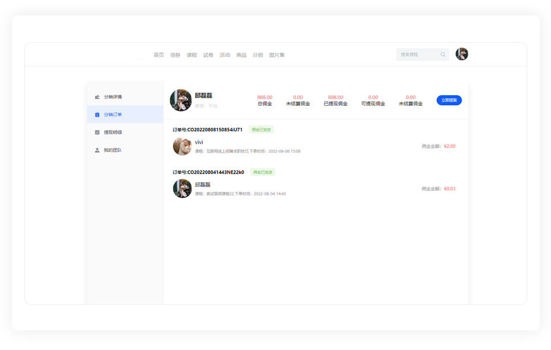
Task: Switch to the 课程 navigation tab
Action: (x=191, y=55)
